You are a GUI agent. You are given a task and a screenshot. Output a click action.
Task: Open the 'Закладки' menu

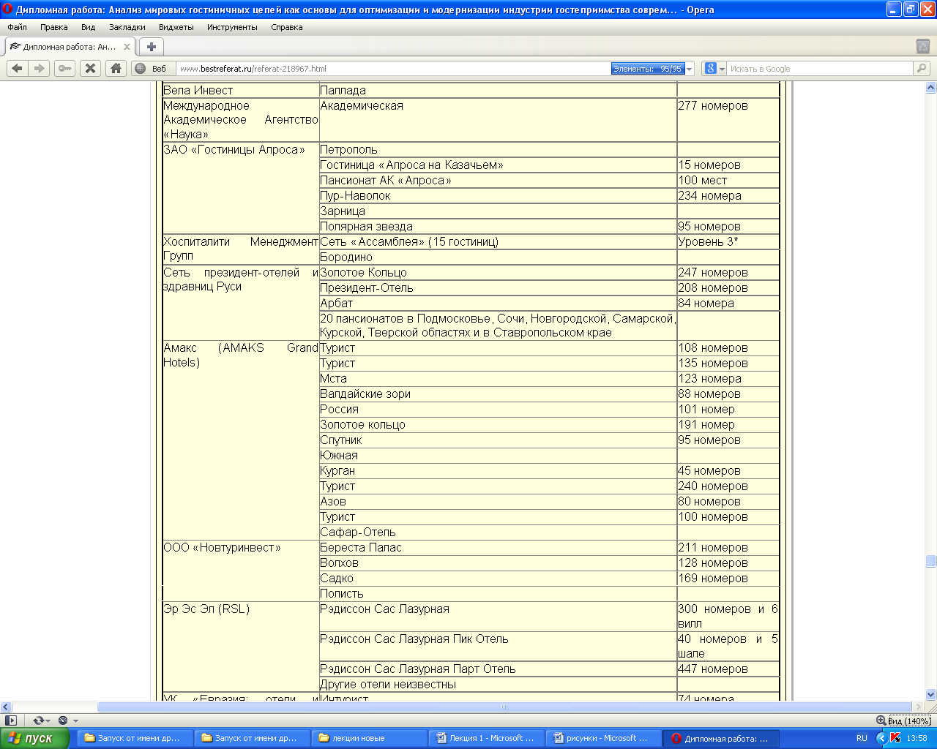127,27
